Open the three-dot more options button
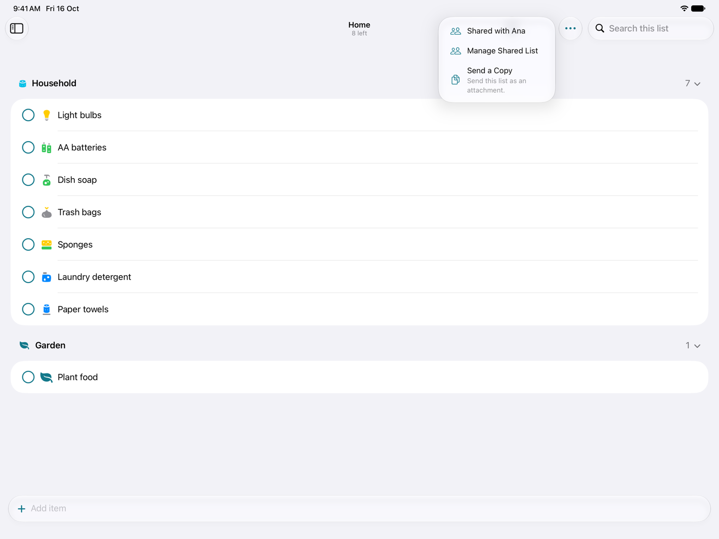Screen dimensions: 719x539 coord(570,28)
